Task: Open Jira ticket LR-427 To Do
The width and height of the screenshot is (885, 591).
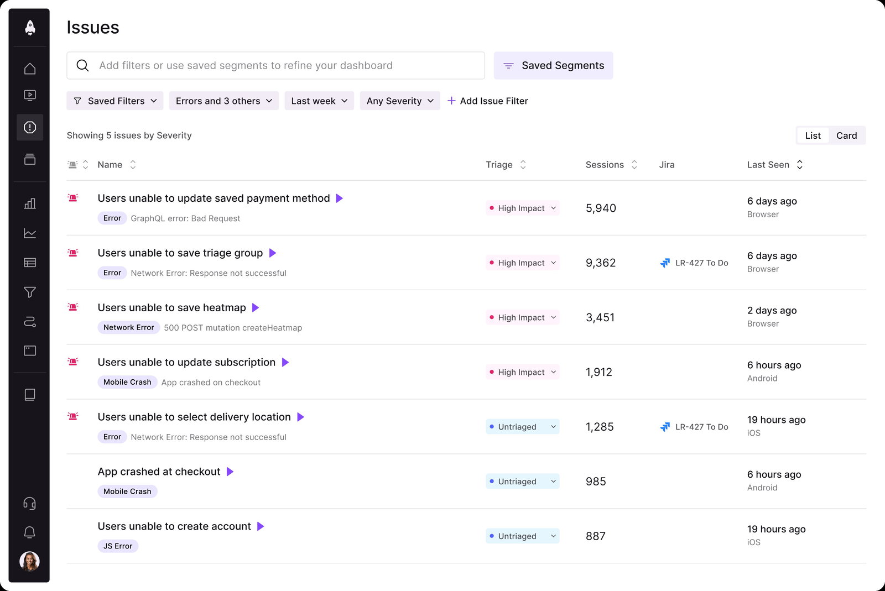Action: tap(694, 263)
